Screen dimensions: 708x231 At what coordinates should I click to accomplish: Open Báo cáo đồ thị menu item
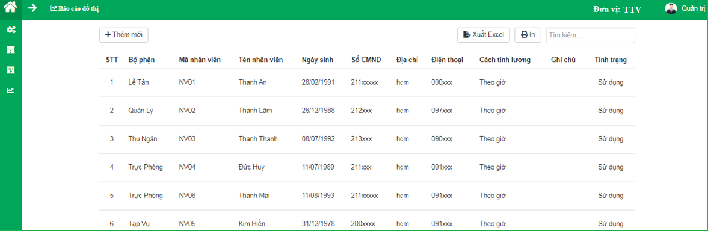pos(74,8)
